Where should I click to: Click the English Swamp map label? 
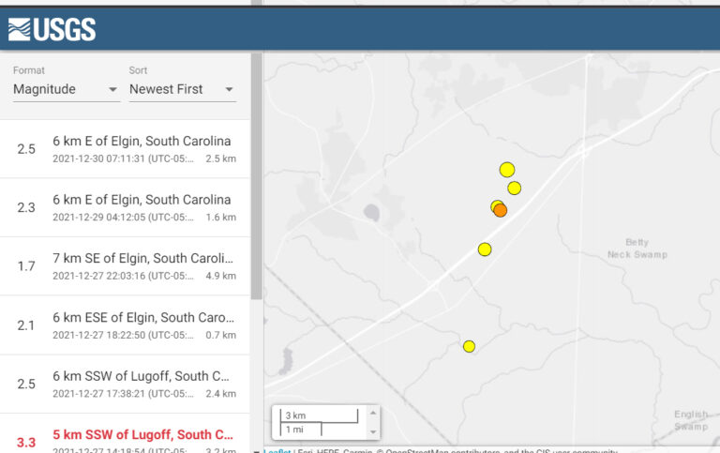(x=691, y=420)
